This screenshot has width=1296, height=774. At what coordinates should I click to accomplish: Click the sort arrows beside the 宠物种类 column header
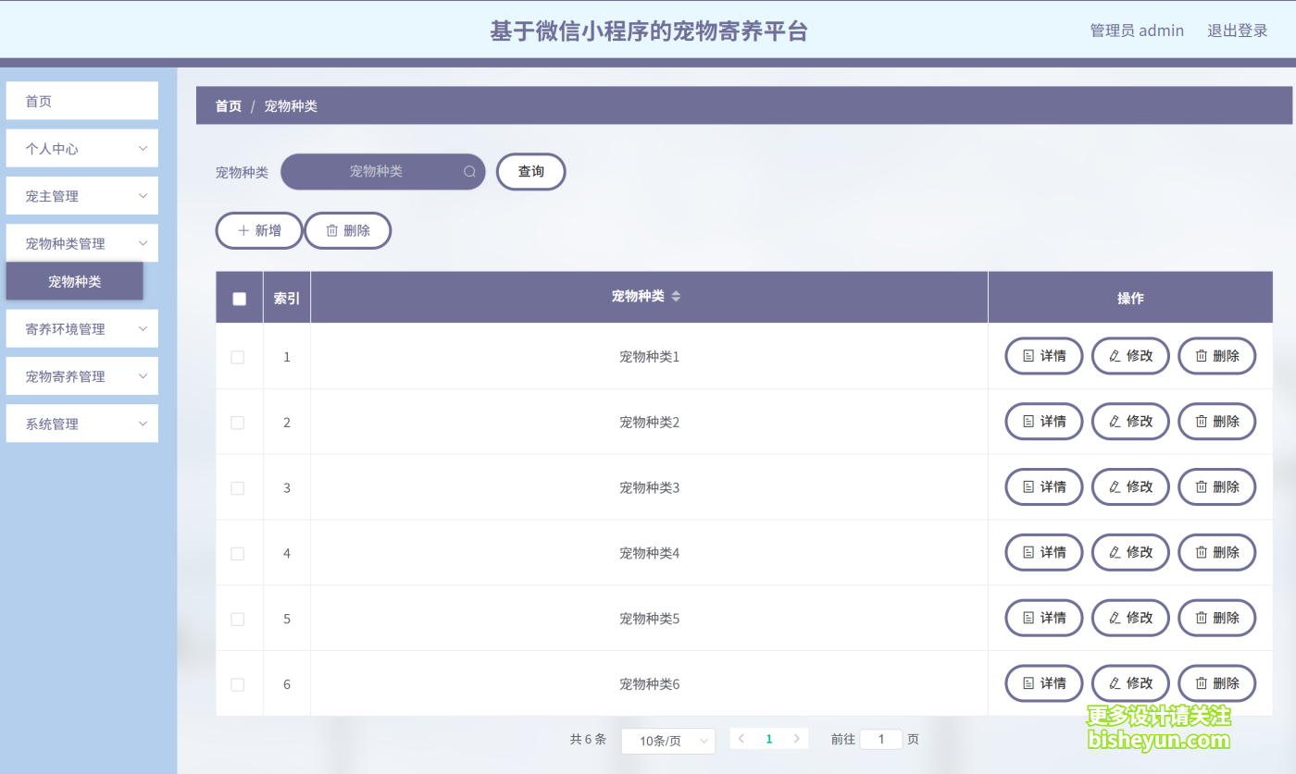pos(676,297)
